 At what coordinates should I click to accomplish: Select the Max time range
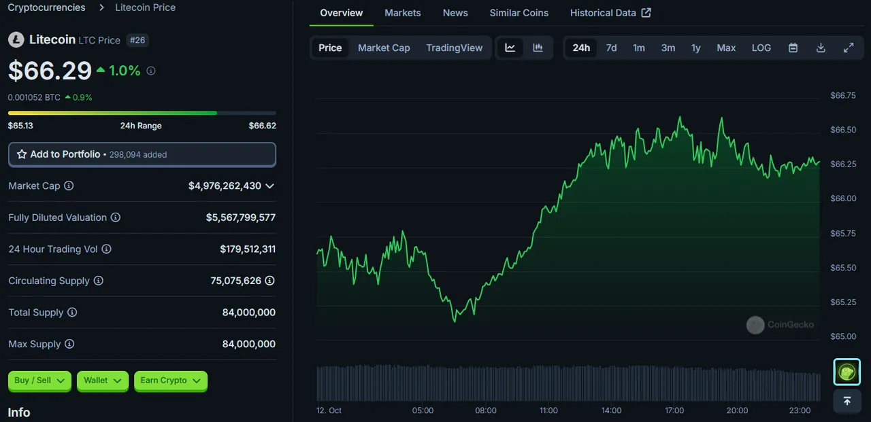pos(726,48)
